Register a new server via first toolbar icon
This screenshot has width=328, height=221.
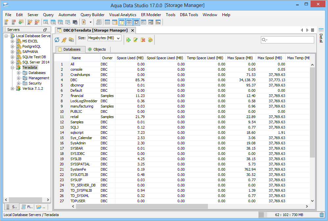[x=6, y=22]
